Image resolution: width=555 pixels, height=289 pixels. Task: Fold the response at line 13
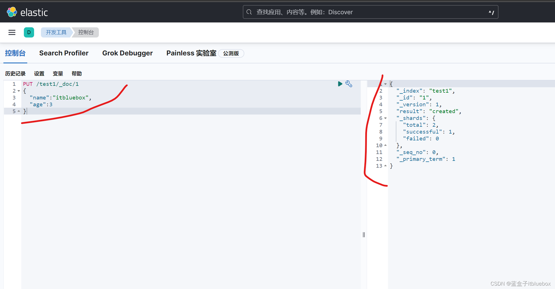pyautogui.click(x=385, y=166)
